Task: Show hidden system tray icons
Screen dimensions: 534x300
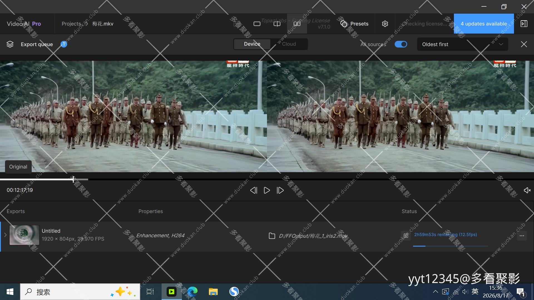Action: coord(436,292)
